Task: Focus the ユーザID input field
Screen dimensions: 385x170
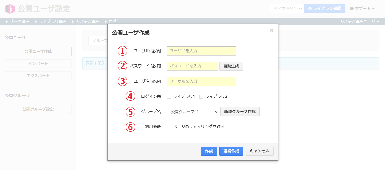Action: pyautogui.click(x=201, y=51)
